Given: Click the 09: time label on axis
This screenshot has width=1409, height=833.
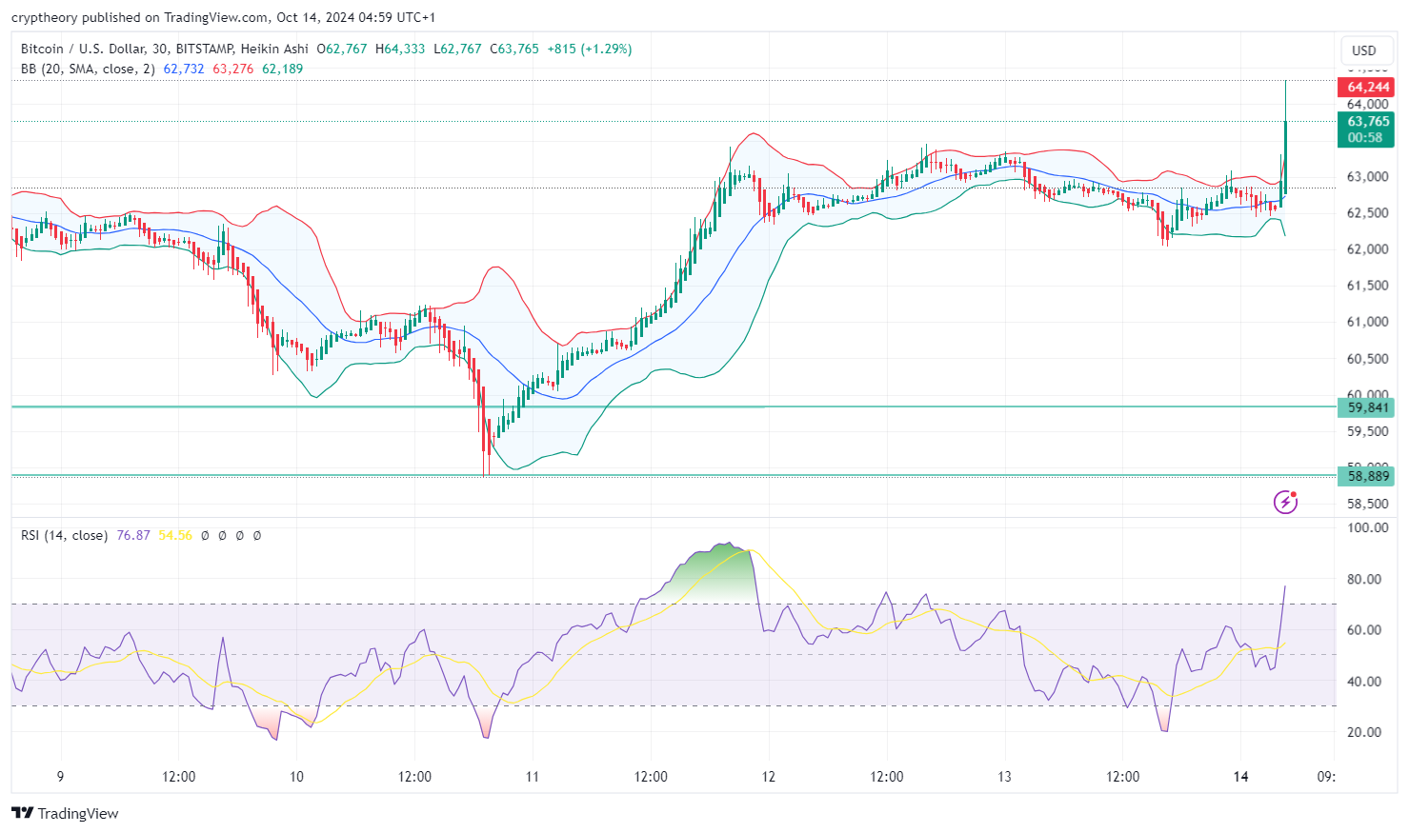Looking at the screenshot, I should coord(1325,777).
